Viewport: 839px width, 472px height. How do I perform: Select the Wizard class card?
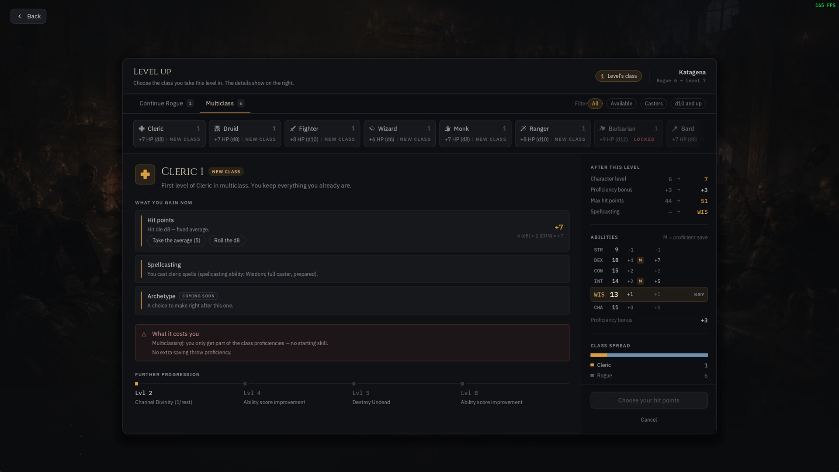pyautogui.click(x=399, y=133)
